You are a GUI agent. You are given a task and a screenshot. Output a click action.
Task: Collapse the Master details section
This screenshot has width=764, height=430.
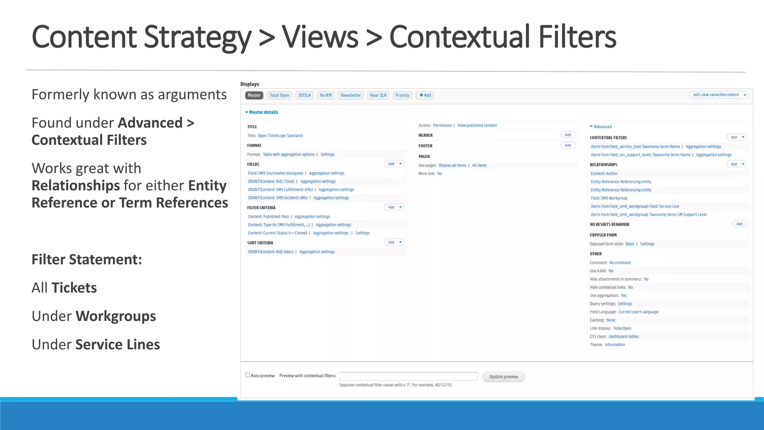pyautogui.click(x=262, y=112)
